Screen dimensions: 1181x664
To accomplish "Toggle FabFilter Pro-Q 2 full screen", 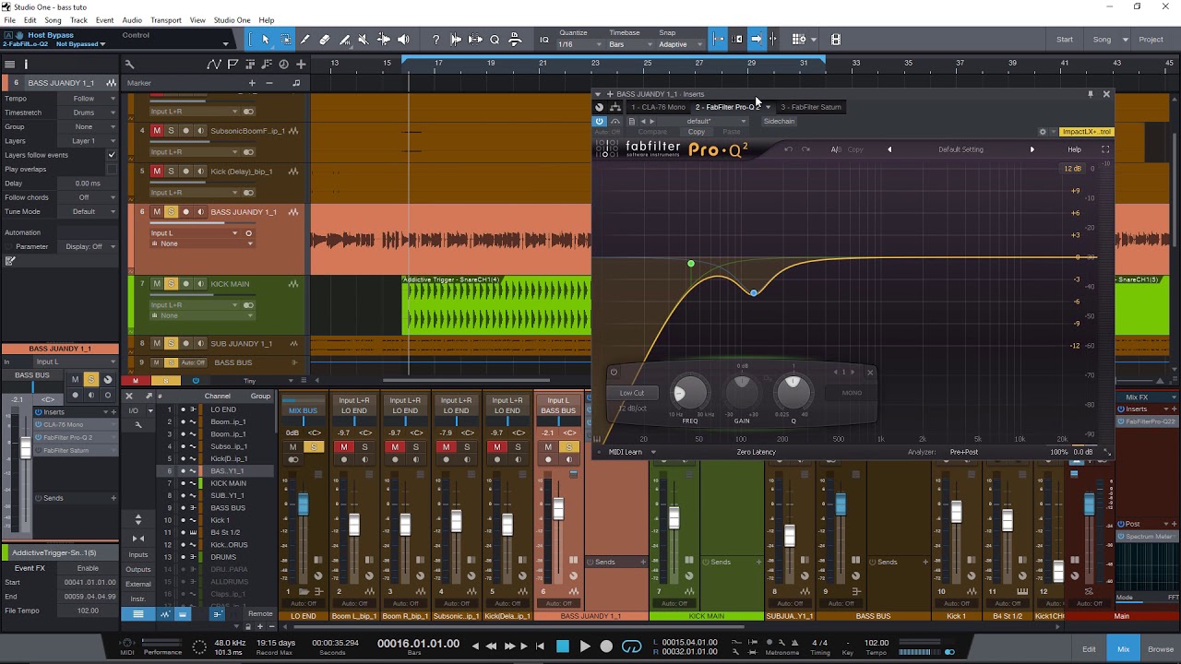I will pos(1105,149).
